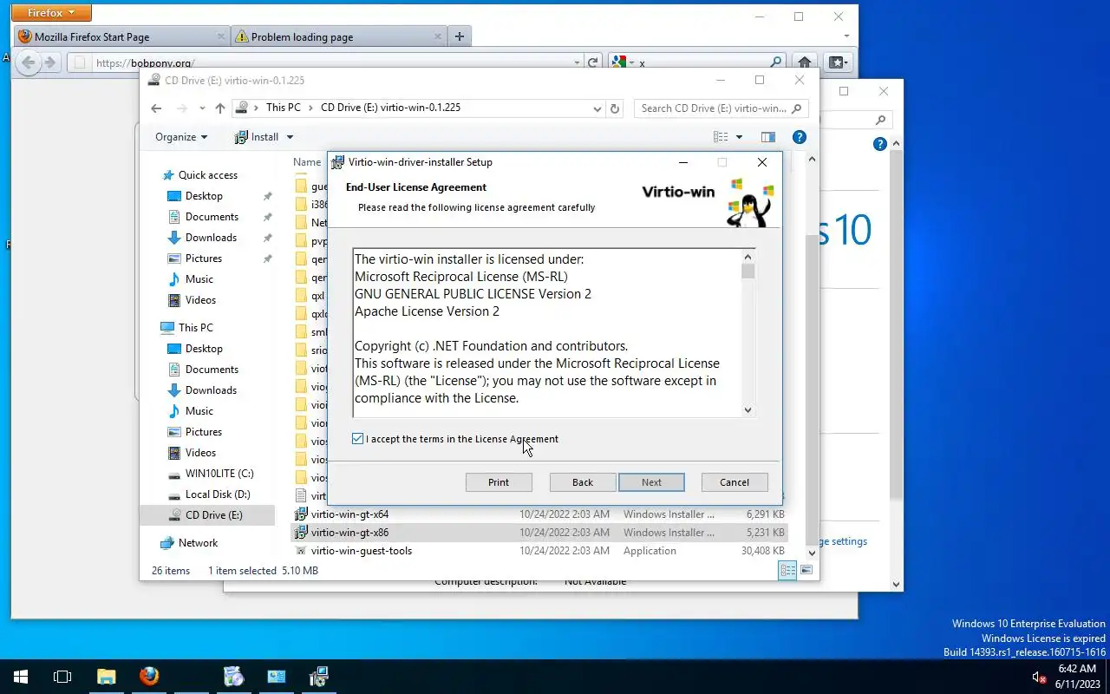Image resolution: width=1110 pixels, height=694 pixels.
Task: Click Install in the Explorer toolbar
Action: click(x=257, y=137)
